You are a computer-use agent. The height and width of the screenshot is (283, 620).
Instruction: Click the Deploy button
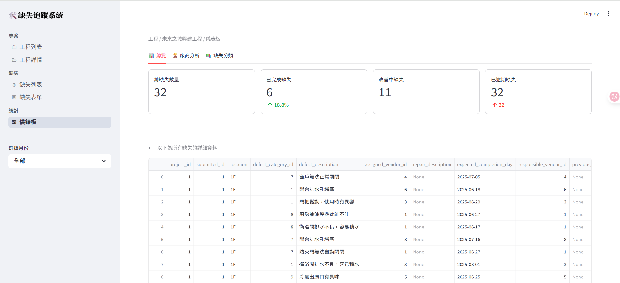tap(591, 14)
